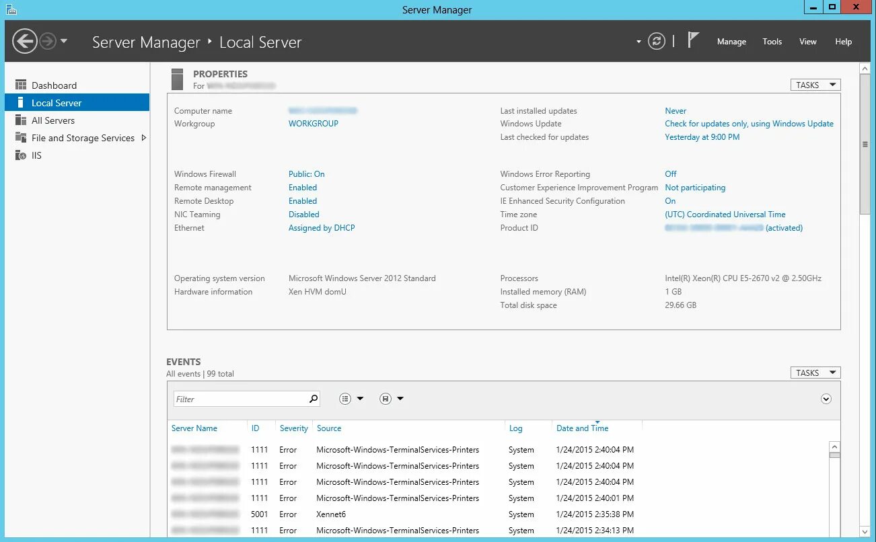Click Last installed updates 'Never' link

pos(676,111)
